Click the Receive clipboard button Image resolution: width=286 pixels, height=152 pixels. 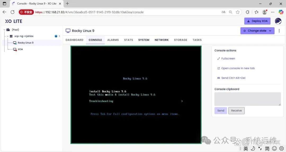click(x=236, y=111)
